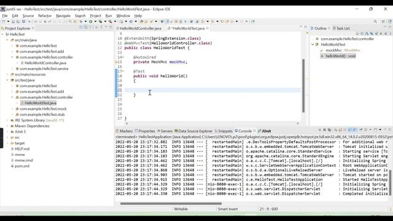393x221 pixels.
Task: Toggle folding marker at line 17
Action: 123,71
